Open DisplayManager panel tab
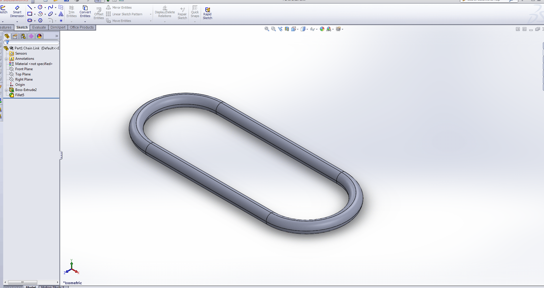 [39, 36]
